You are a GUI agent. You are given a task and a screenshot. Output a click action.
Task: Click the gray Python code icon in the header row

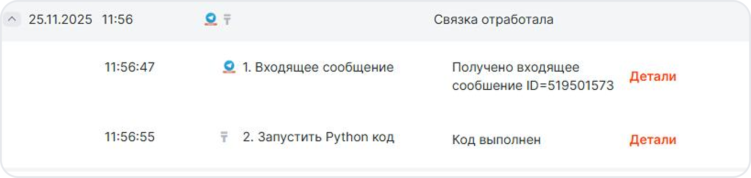(227, 20)
